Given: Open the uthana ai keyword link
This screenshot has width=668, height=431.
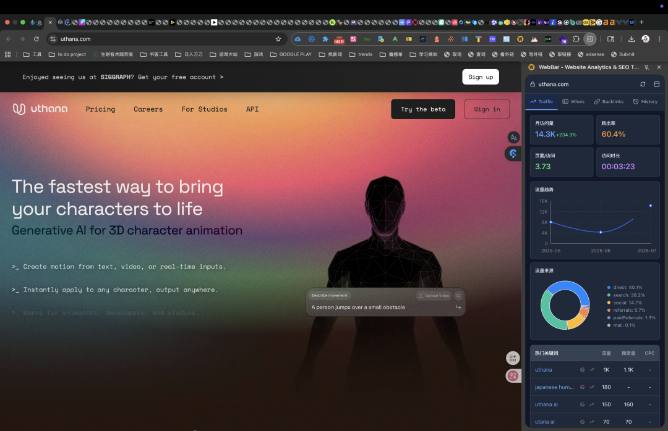Looking at the screenshot, I should pos(546,404).
